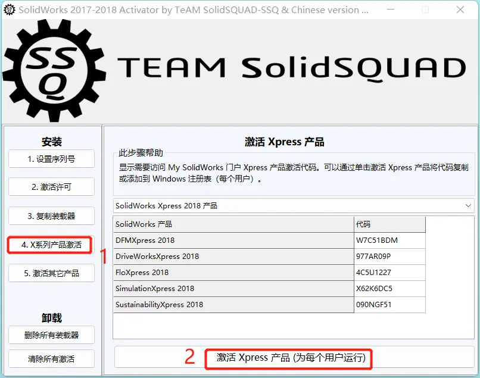The width and height of the screenshot is (480, 378).
Task: Click the TEAM SolidSQUAD banner text
Action: [292, 68]
